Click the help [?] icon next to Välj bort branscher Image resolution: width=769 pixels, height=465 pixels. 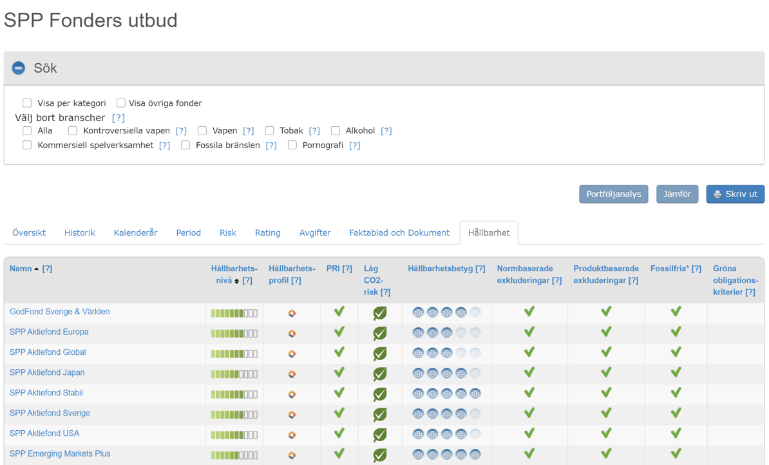[x=118, y=118]
